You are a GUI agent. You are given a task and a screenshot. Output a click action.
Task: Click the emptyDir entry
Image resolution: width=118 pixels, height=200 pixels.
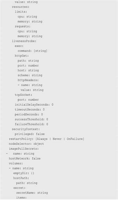(24, 173)
